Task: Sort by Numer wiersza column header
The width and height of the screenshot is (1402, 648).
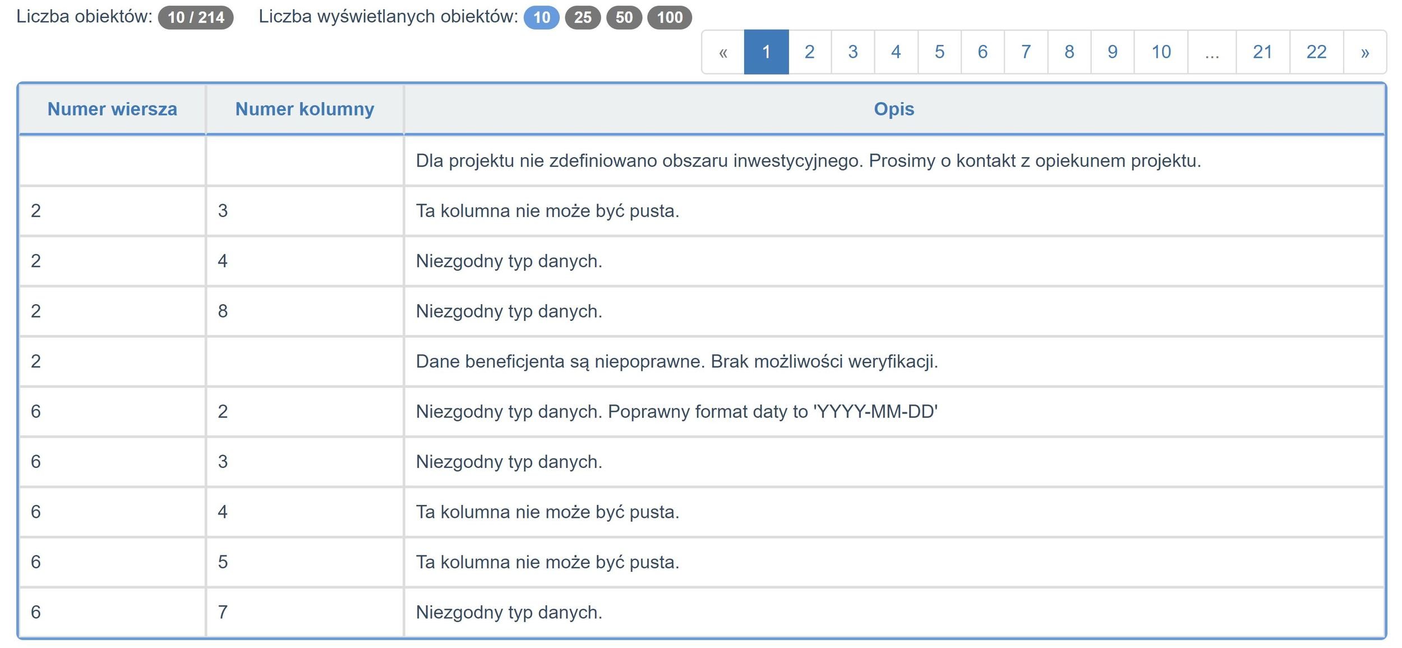Action: pos(112,109)
